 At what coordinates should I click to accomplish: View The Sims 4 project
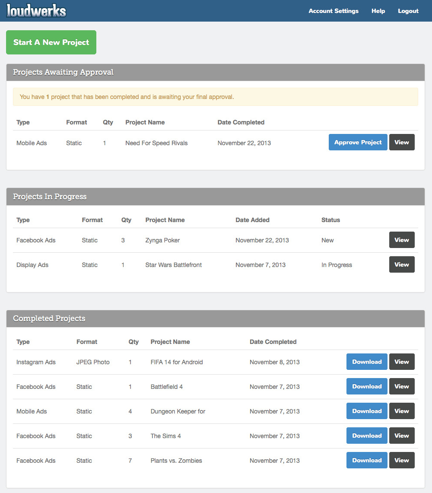pos(402,436)
